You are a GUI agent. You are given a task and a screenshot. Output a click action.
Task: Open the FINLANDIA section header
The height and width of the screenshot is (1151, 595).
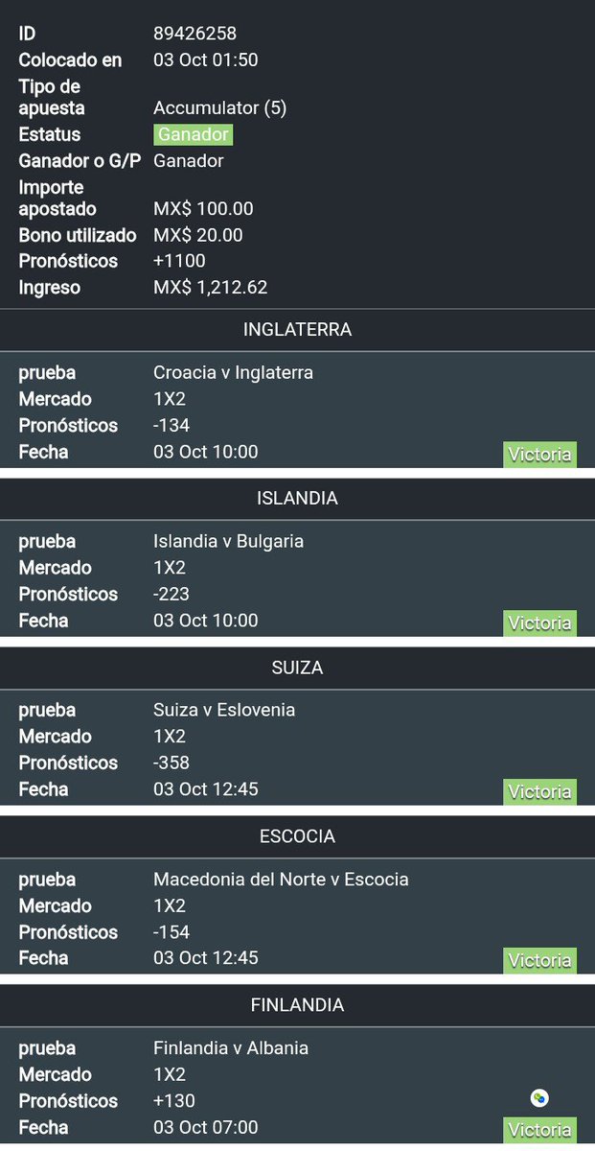click(297, 1005)
